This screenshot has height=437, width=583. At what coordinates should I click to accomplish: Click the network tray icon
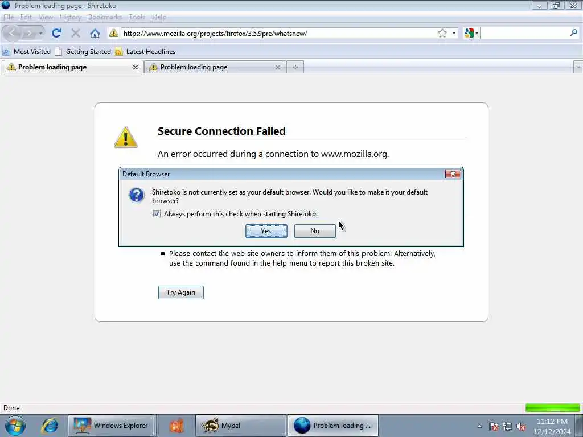(x=507, y=427)
